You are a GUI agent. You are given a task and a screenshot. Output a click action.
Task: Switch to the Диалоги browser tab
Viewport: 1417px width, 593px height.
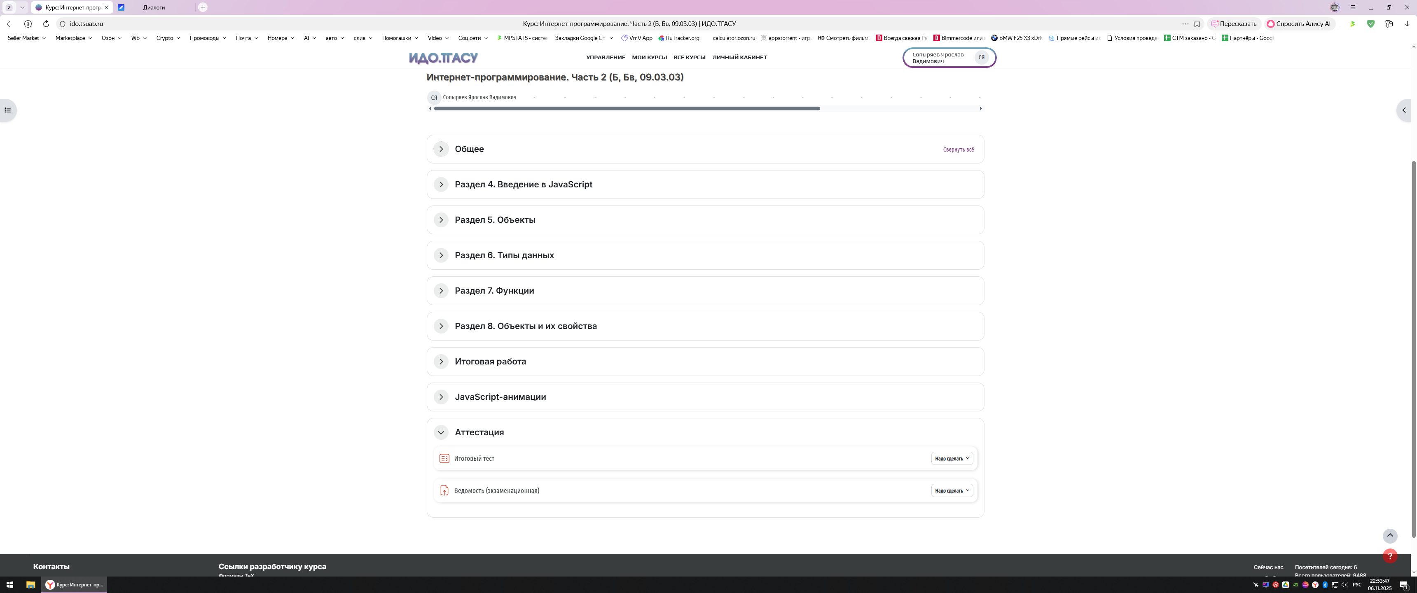[x=154, y=7]
